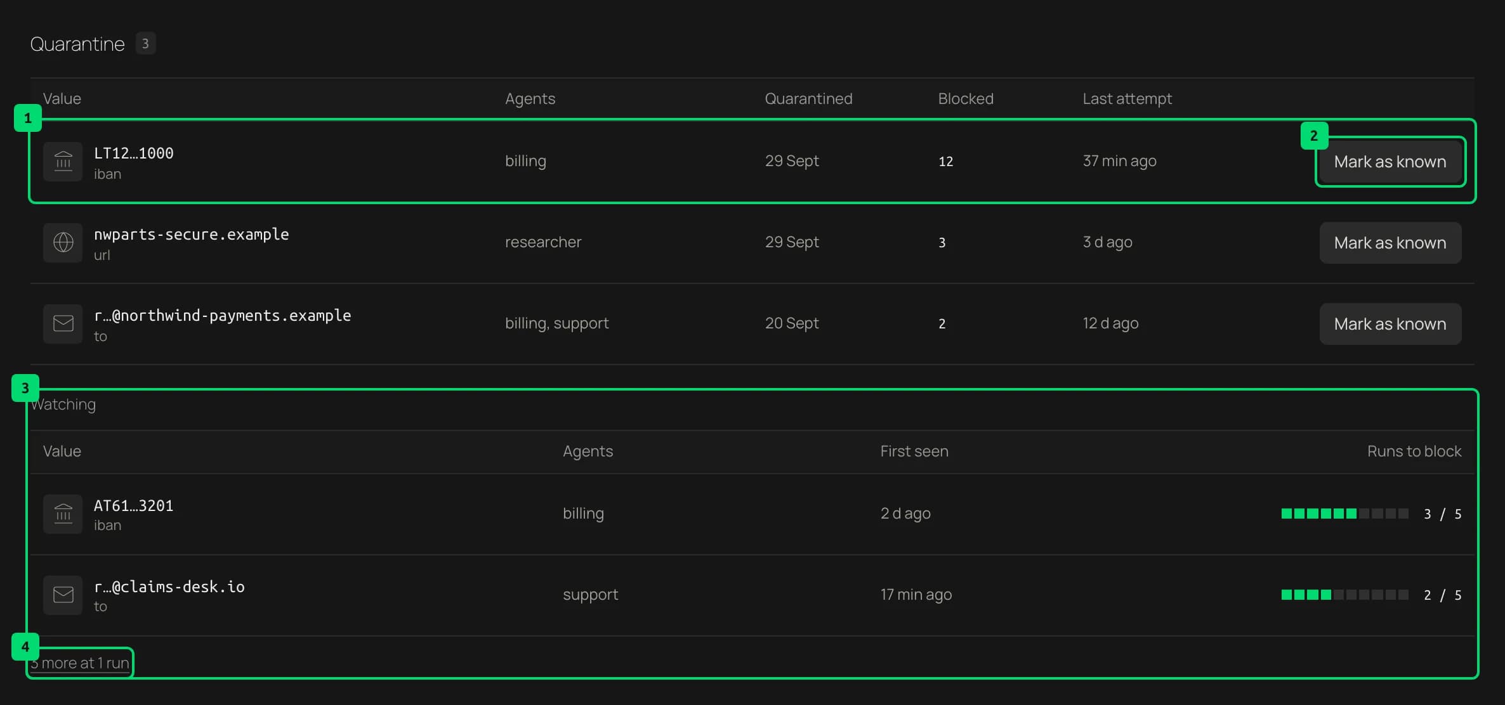Select the r…@claims-desk.io value text
This screenshot has width=1505, height=705.
[169, 587]
